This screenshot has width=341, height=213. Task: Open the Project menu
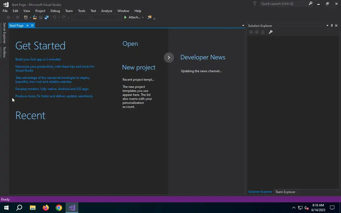[x=40, y=11]
